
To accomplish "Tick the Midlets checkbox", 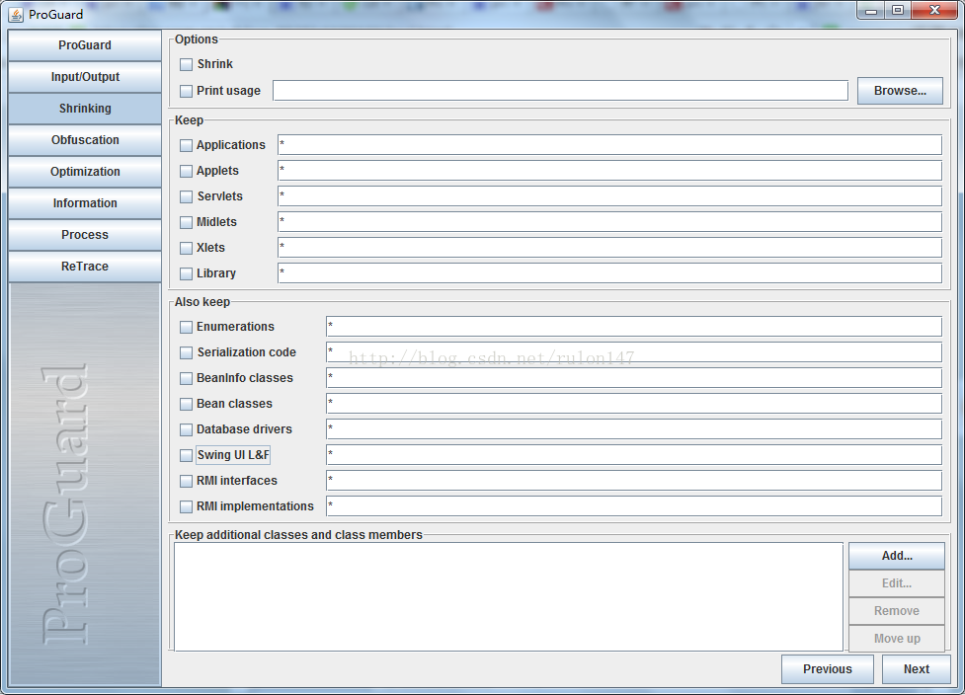I will pos(186,222).
